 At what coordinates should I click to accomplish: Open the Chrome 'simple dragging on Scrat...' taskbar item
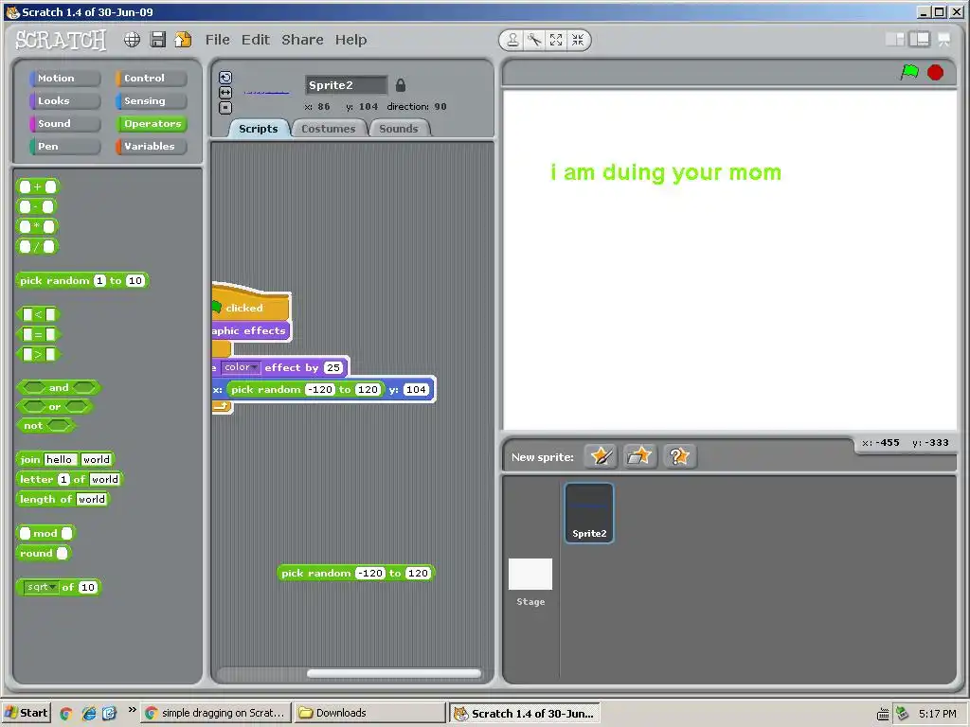coord(216,713)
